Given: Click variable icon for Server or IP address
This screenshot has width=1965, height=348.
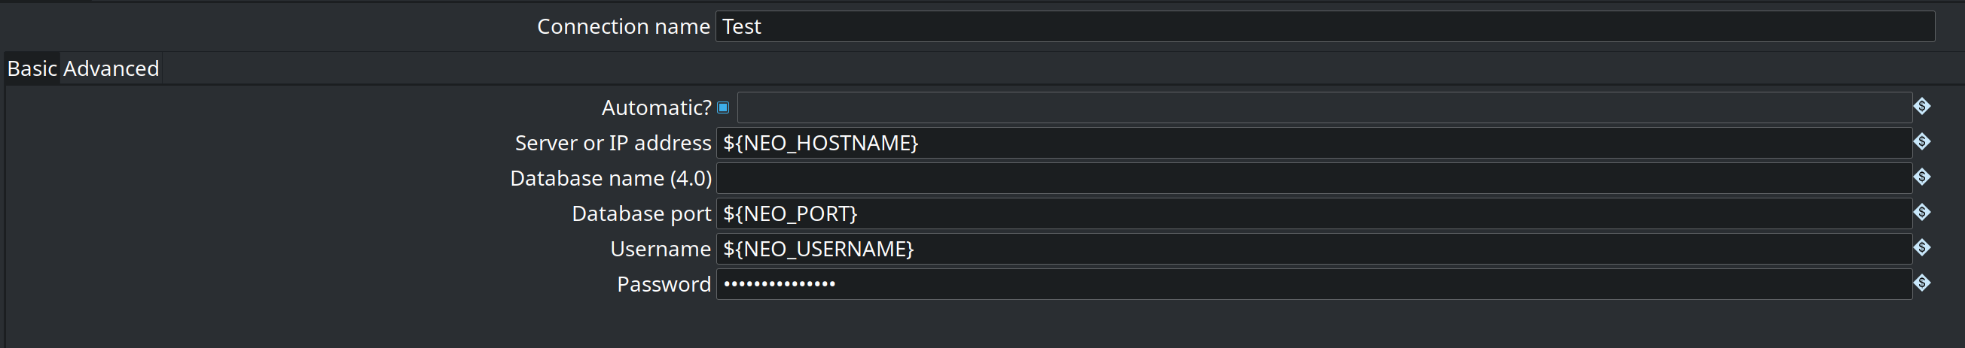Looking at the screenshot, I should [1921, 141].
